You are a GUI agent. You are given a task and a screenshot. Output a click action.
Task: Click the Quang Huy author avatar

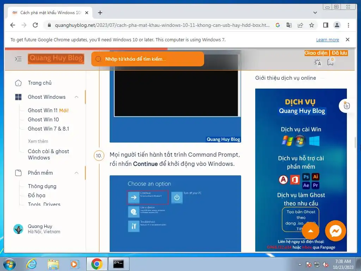click(18, 229)
